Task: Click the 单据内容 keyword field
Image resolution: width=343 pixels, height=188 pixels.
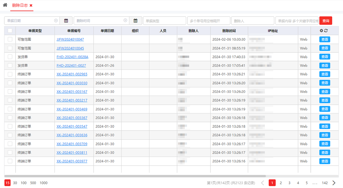Action: point(297,21)
